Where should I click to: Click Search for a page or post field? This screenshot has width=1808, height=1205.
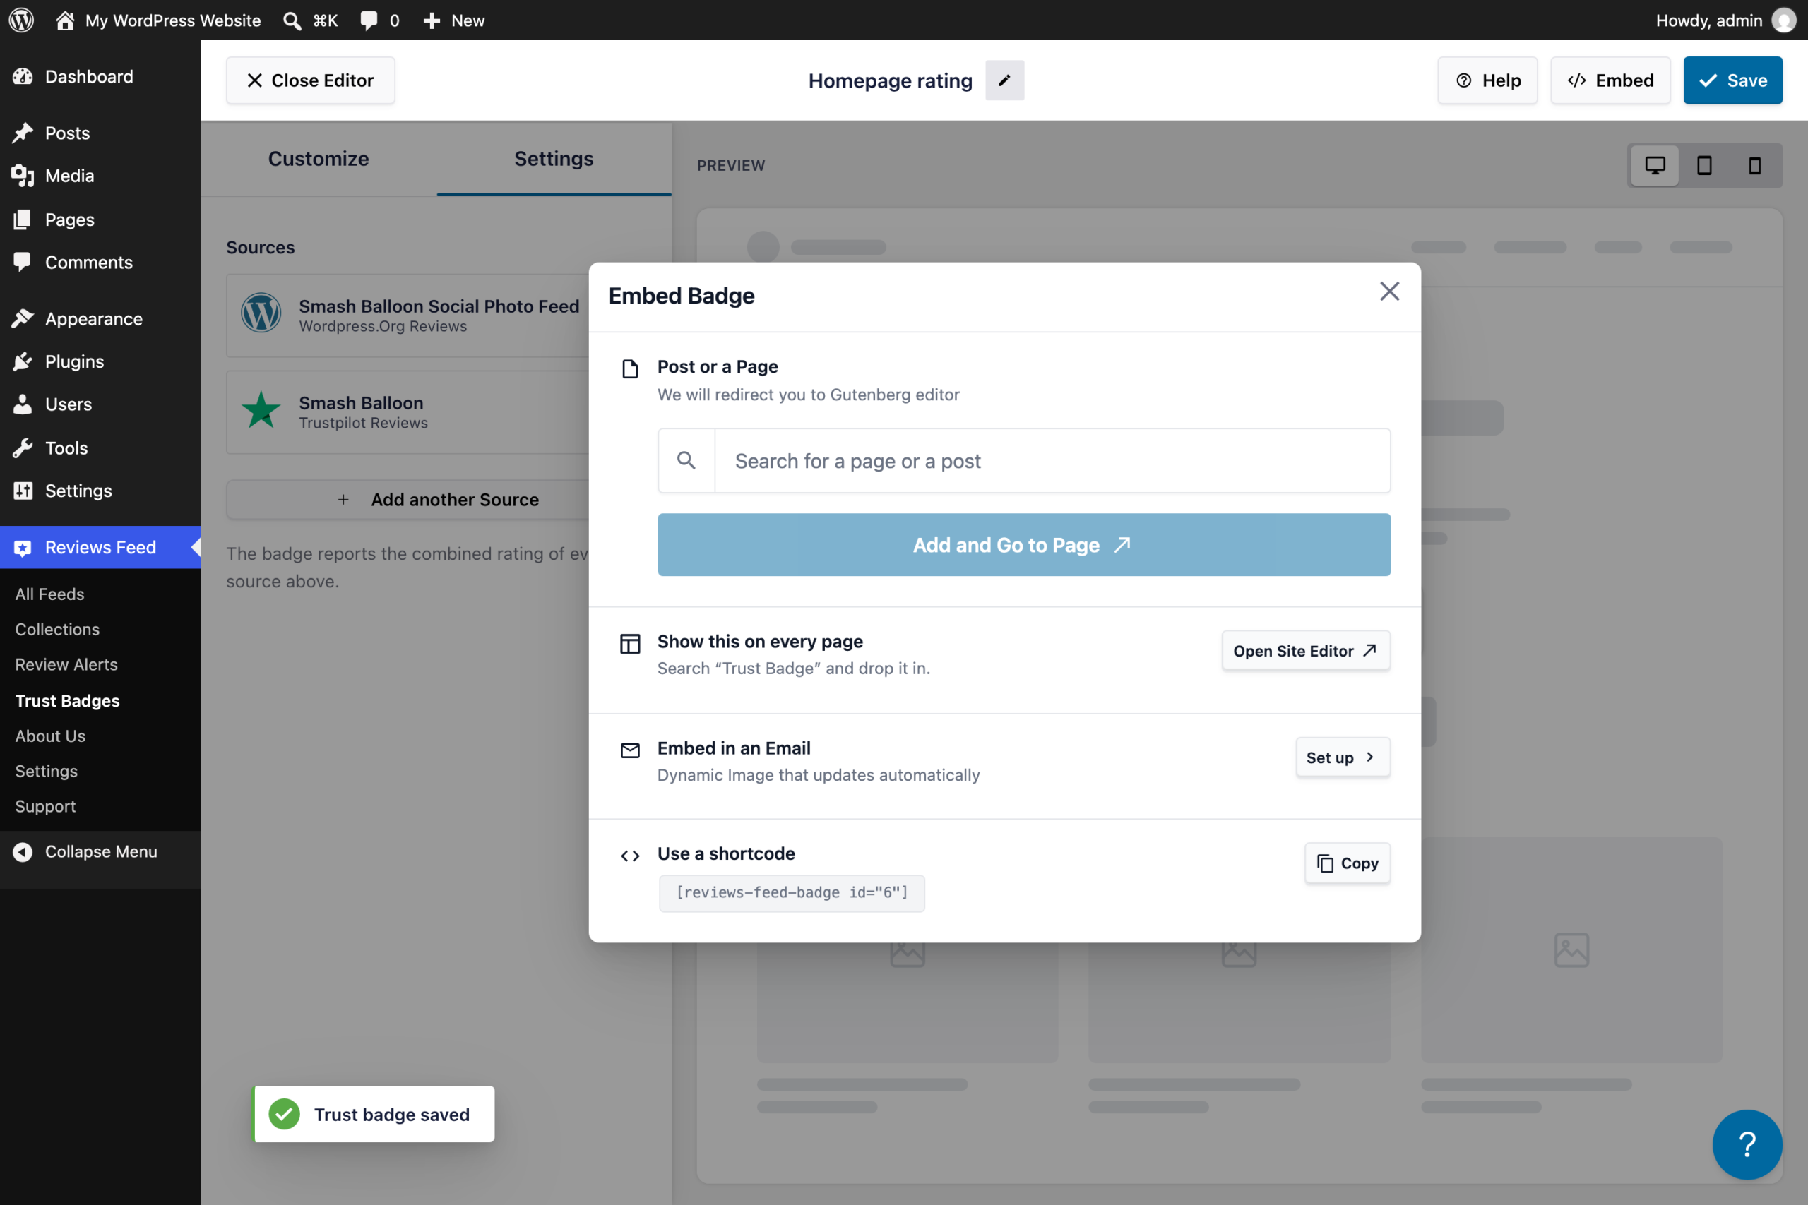pos(1052,460)
